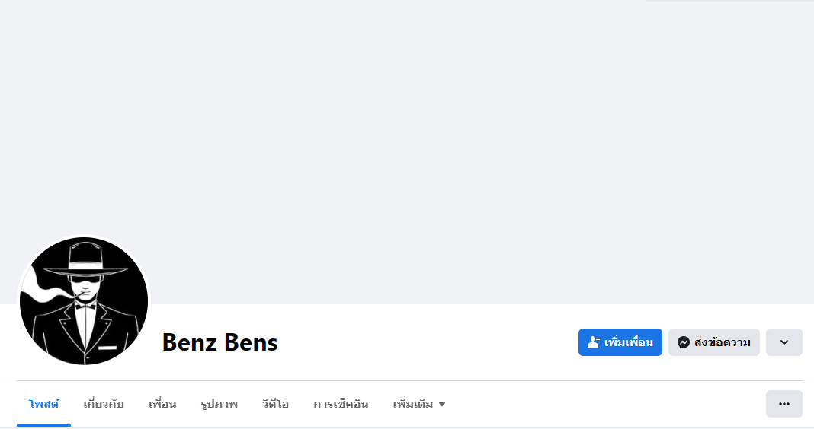This screenshot has height=429, width=814.
Task: Click the blue underline beneath โพสต์
Action: click(44, 425)
